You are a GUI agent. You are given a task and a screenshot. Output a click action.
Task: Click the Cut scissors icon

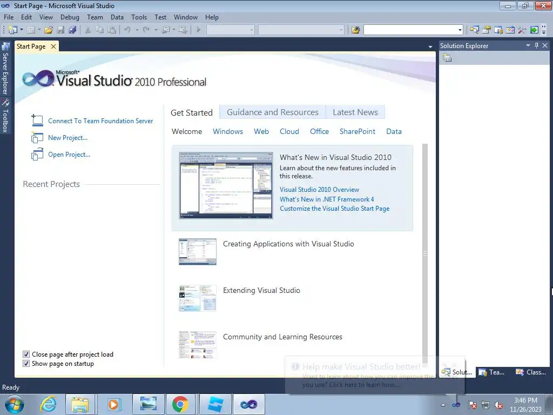pos(88,30)
